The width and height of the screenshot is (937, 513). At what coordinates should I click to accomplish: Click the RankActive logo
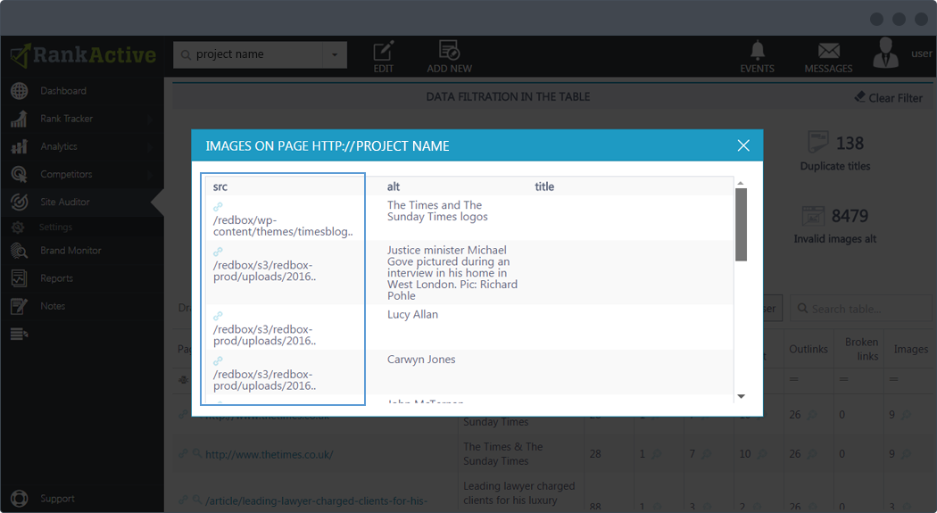click(x=83, y=55)
